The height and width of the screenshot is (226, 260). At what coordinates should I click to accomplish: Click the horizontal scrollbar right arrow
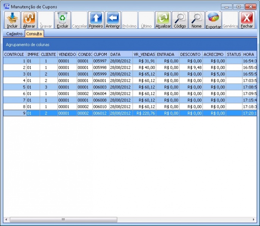pyautogui.click(x=254, y=219)
